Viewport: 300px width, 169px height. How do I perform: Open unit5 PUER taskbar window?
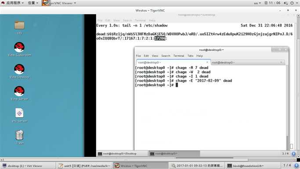click(84, 166)
